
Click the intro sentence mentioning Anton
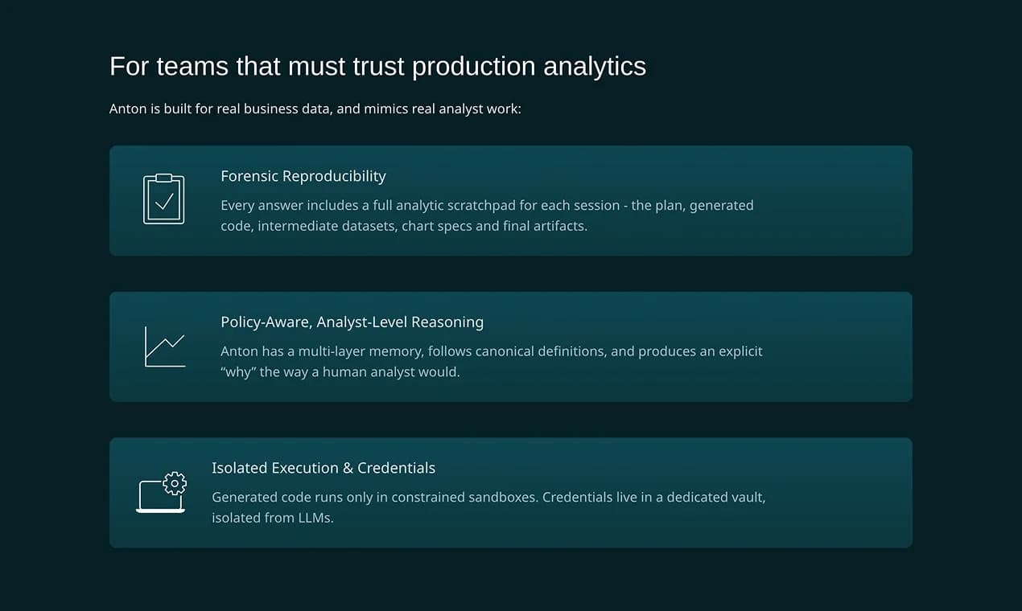tap(316, 109)
